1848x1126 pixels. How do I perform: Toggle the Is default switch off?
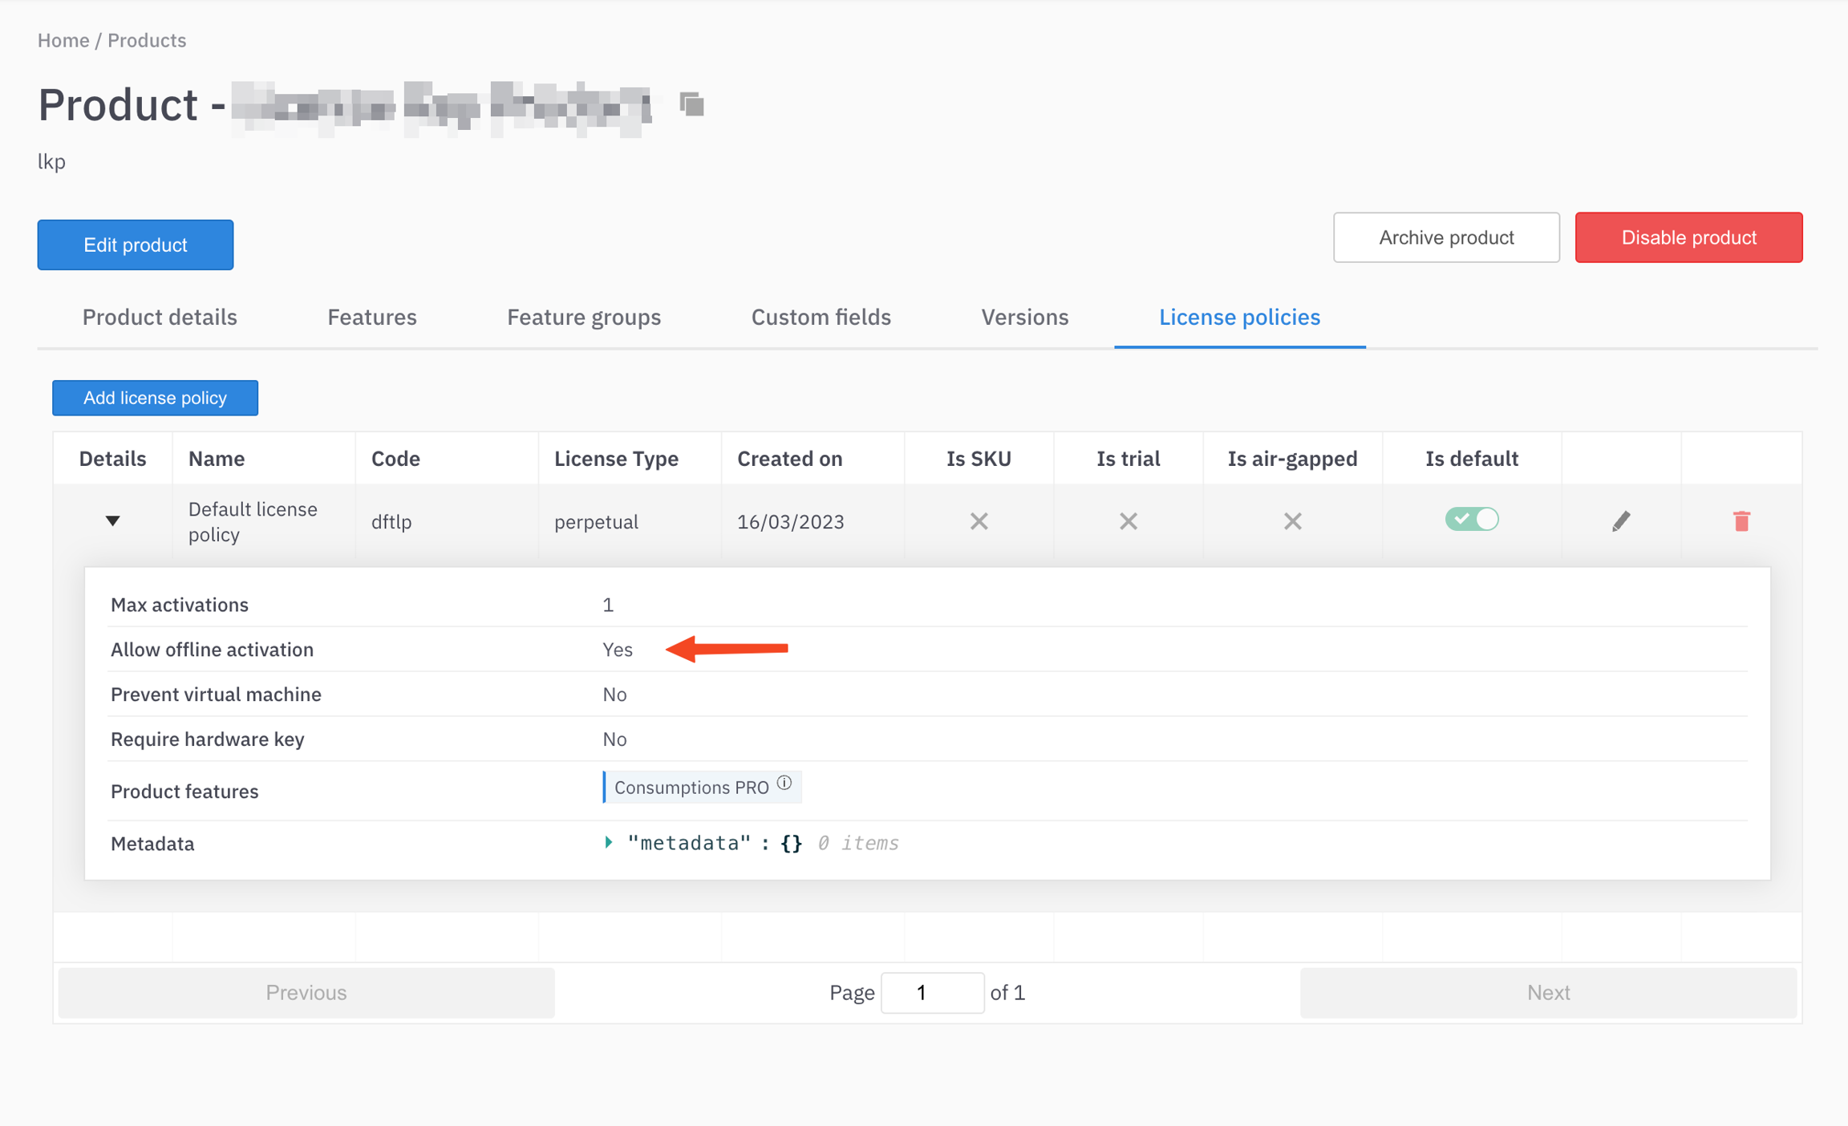[1471, 520]
